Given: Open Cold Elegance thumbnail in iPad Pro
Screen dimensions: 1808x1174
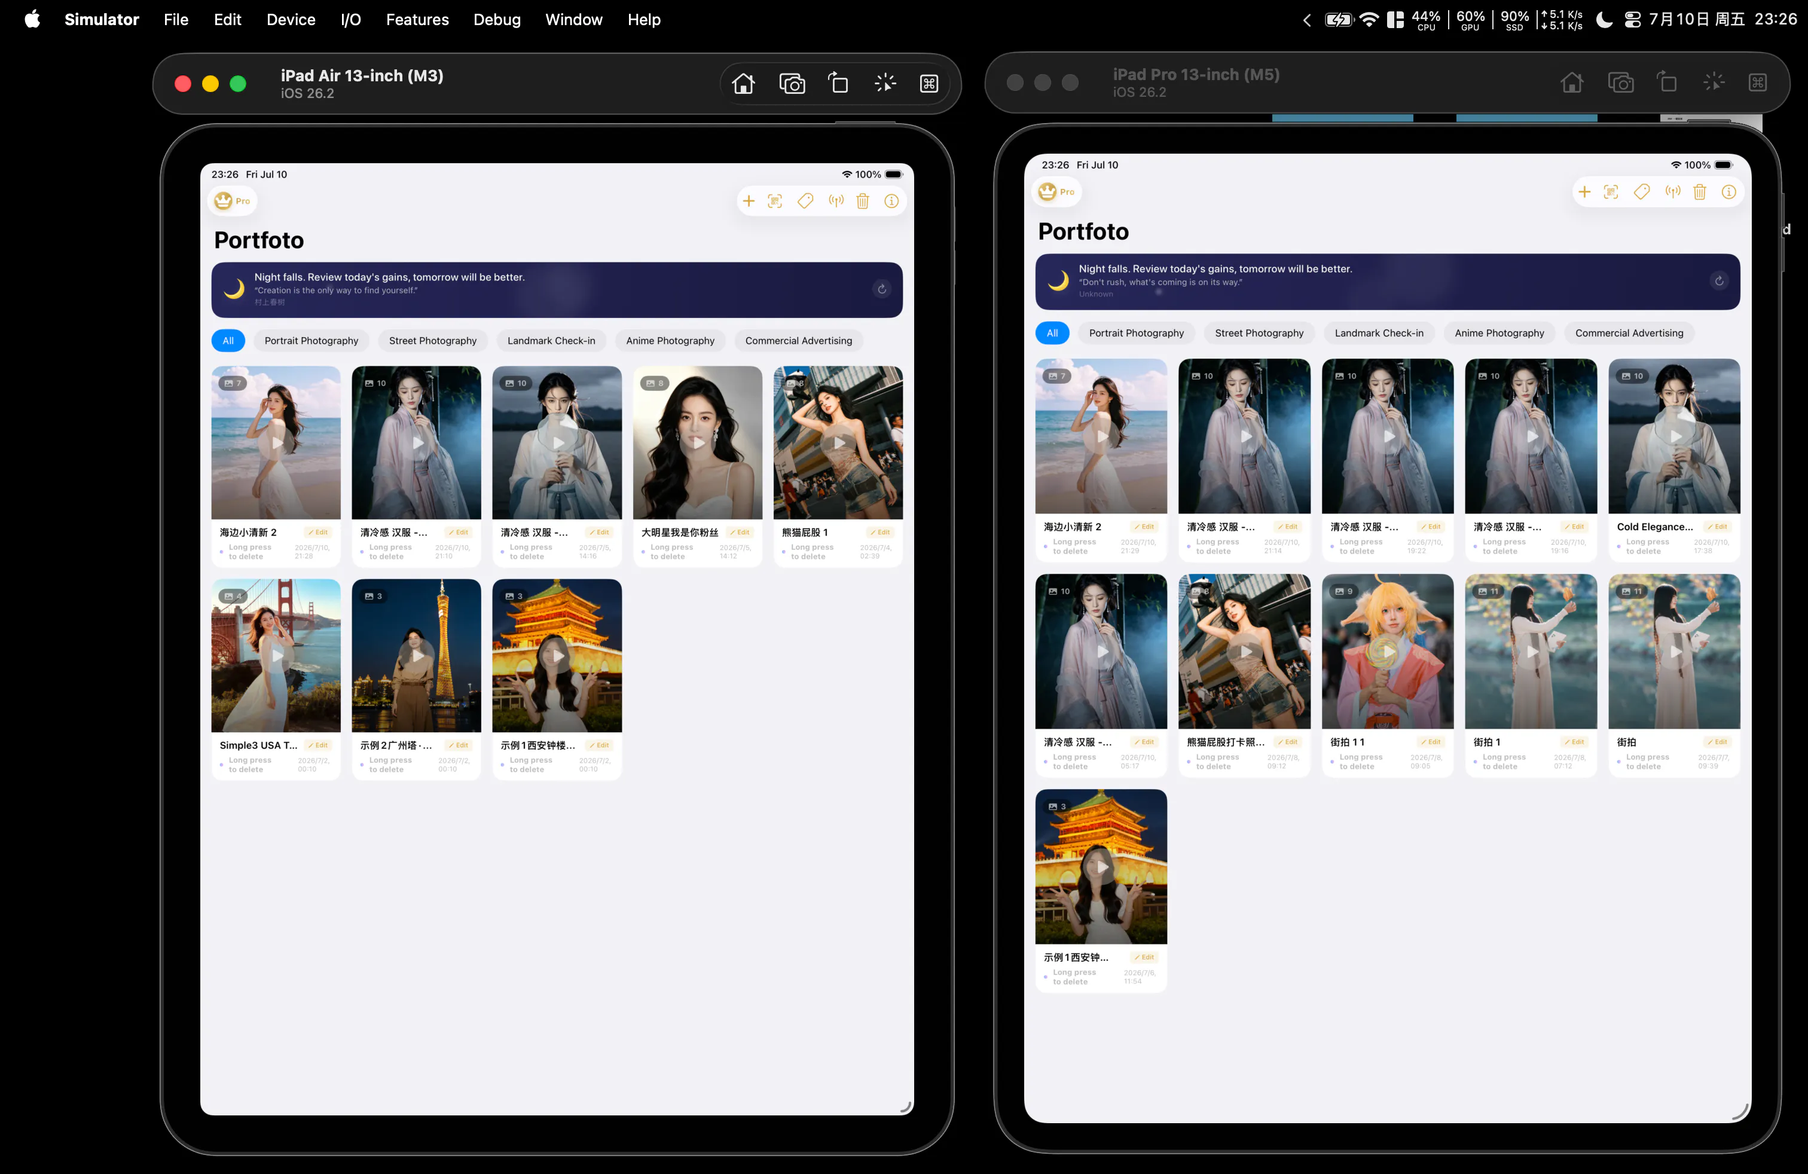Looking at the screenshot, I should coord(1674,436).
